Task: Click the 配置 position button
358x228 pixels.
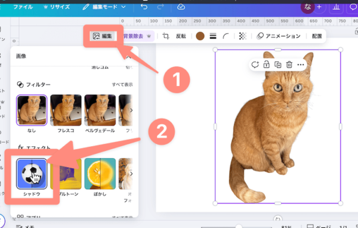Action: click(317, 36)
